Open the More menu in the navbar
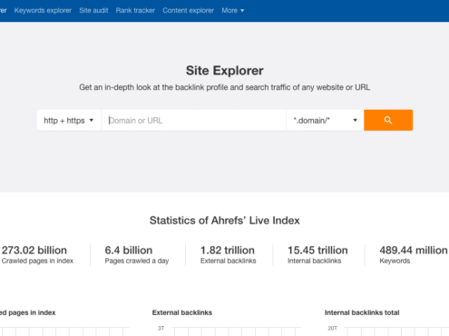This screenshot has height=336, width=449. point(233,11)
